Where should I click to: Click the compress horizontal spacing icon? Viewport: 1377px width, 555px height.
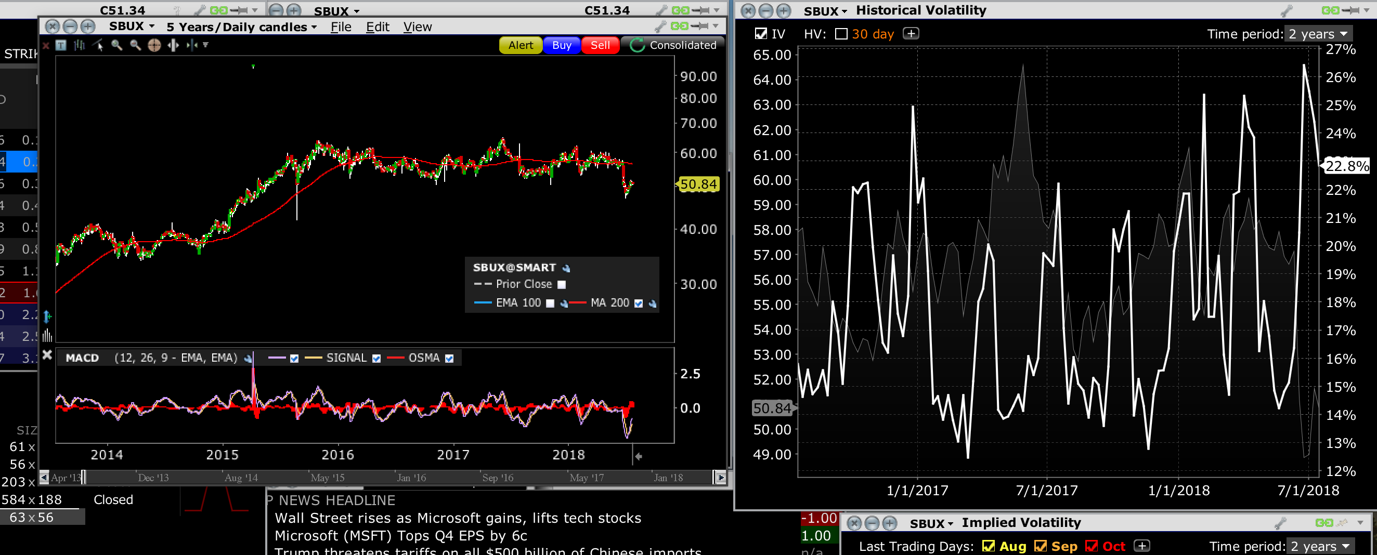coord(191,45)
